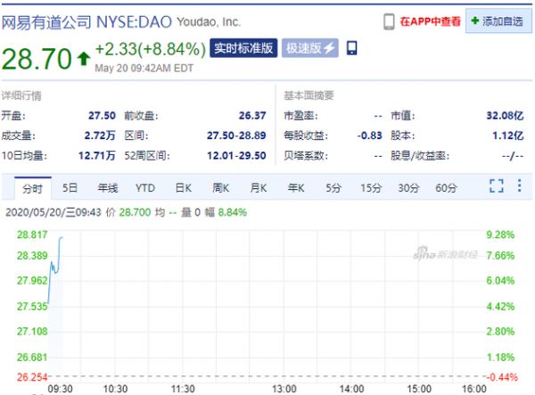Switch to 极速版 fast mode
535x395 pixels.
point(311,48)
